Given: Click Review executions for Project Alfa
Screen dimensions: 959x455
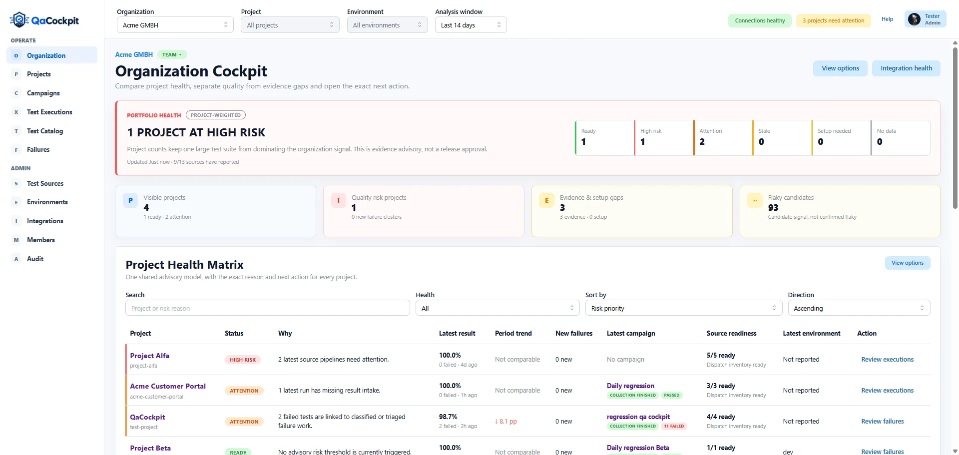Looking at the screenshot, I should [887, 360].
